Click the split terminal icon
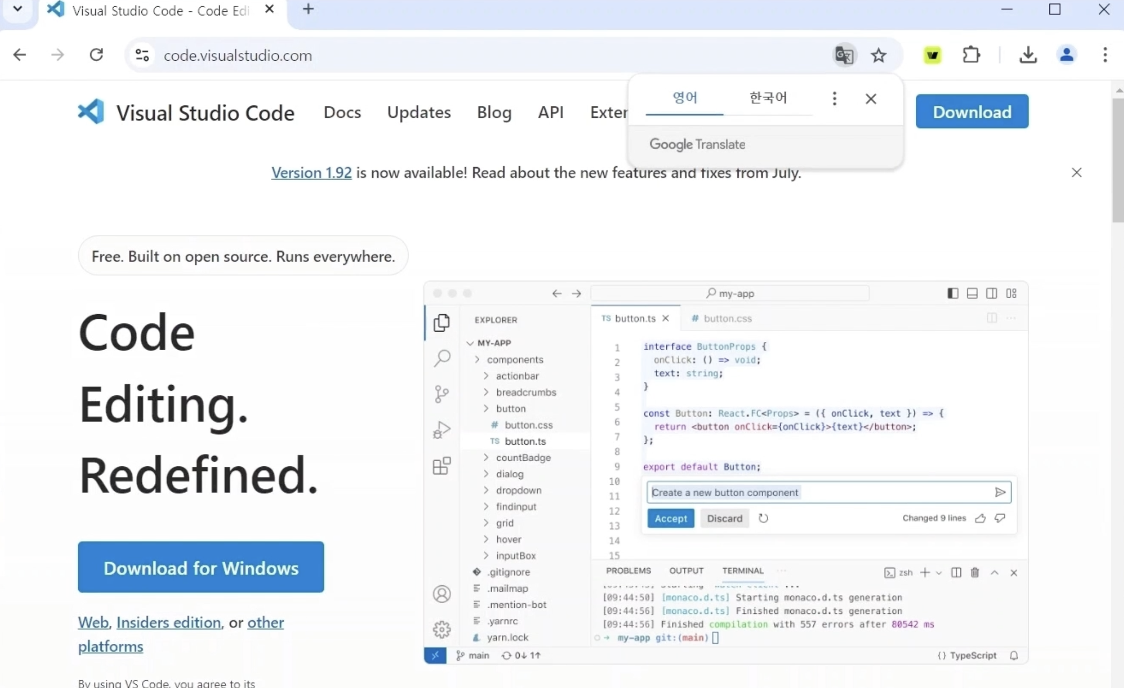This screenshot has height=688, width=1124. click(956, 572)
